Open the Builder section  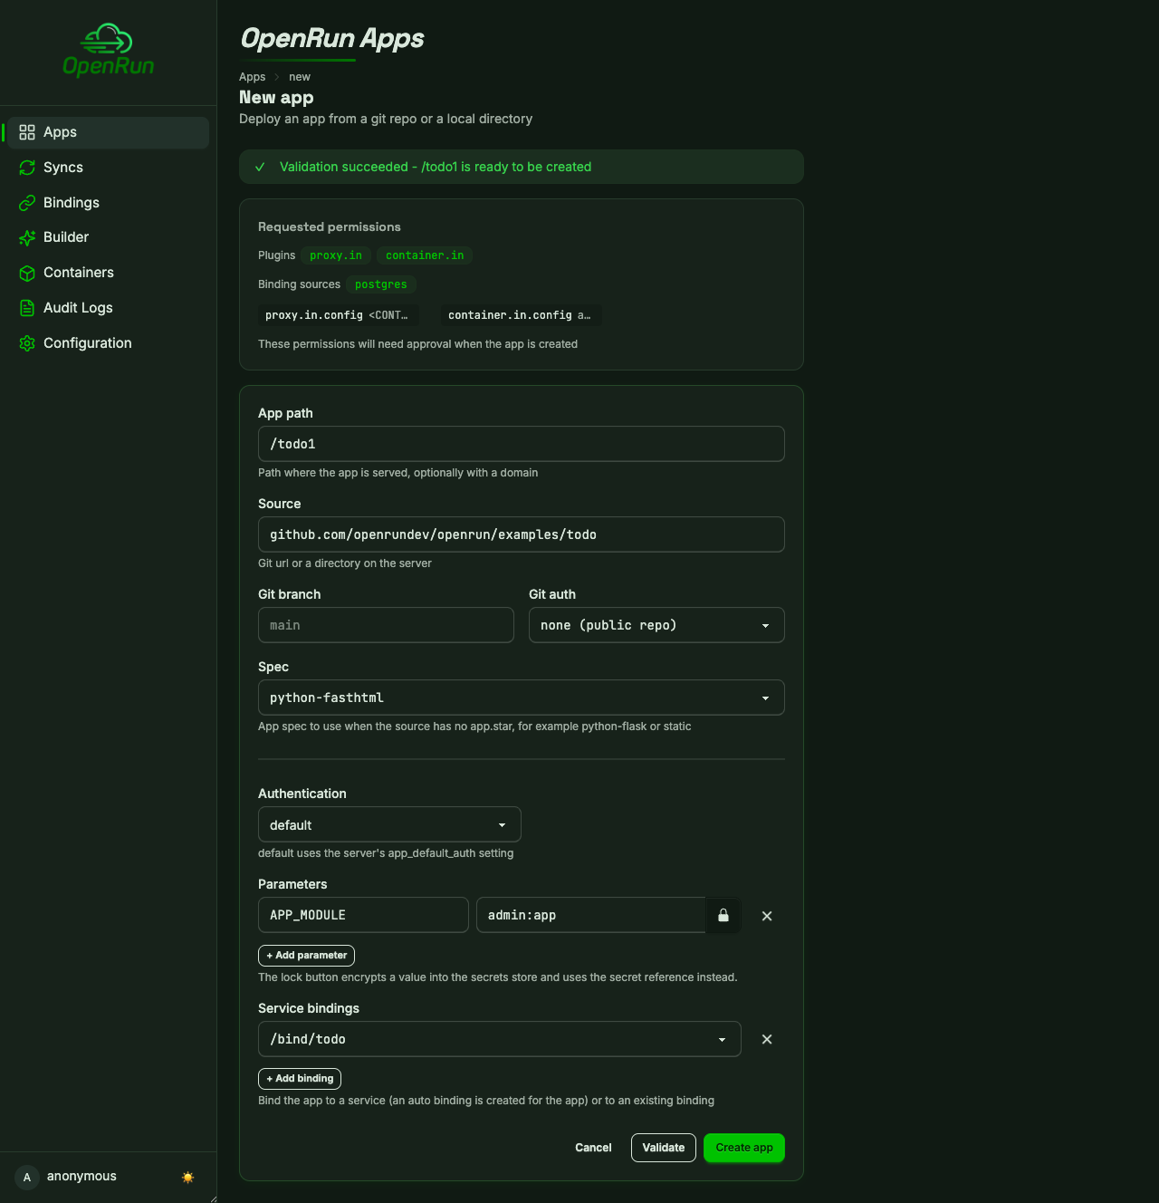pos(108,237)
